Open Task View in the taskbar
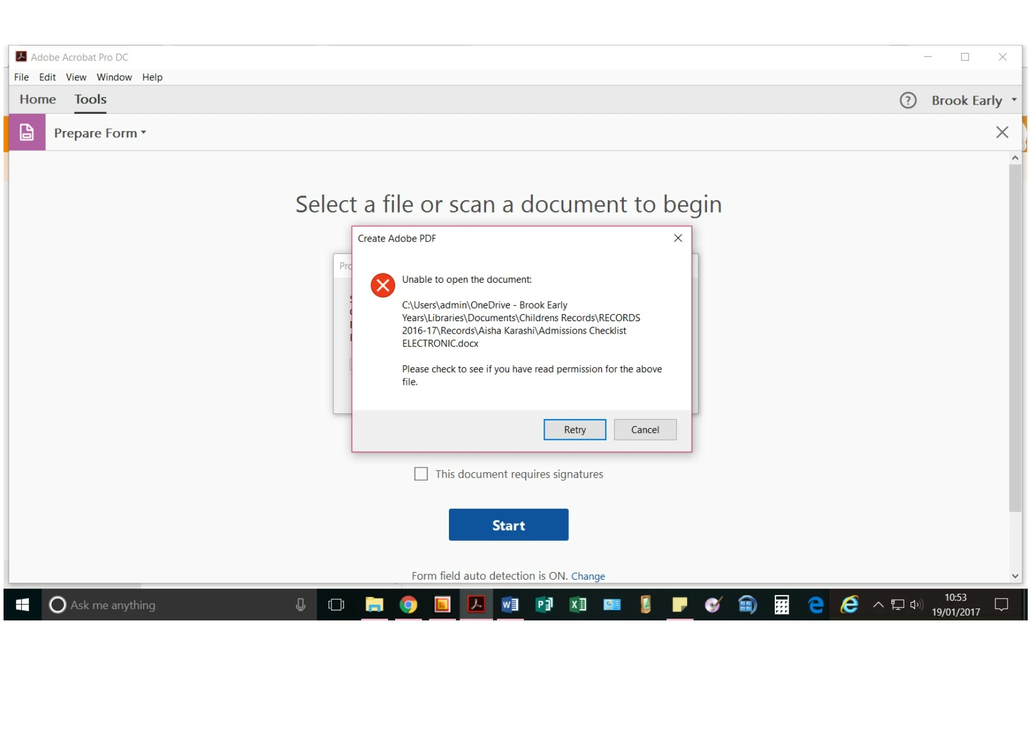This screenshot has width=1036, height=732. click(336, 604)
